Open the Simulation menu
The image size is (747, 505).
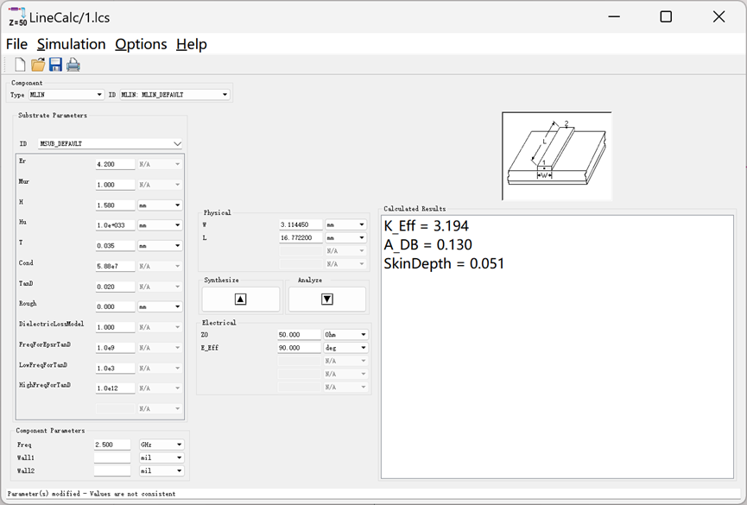pos(71,44)
